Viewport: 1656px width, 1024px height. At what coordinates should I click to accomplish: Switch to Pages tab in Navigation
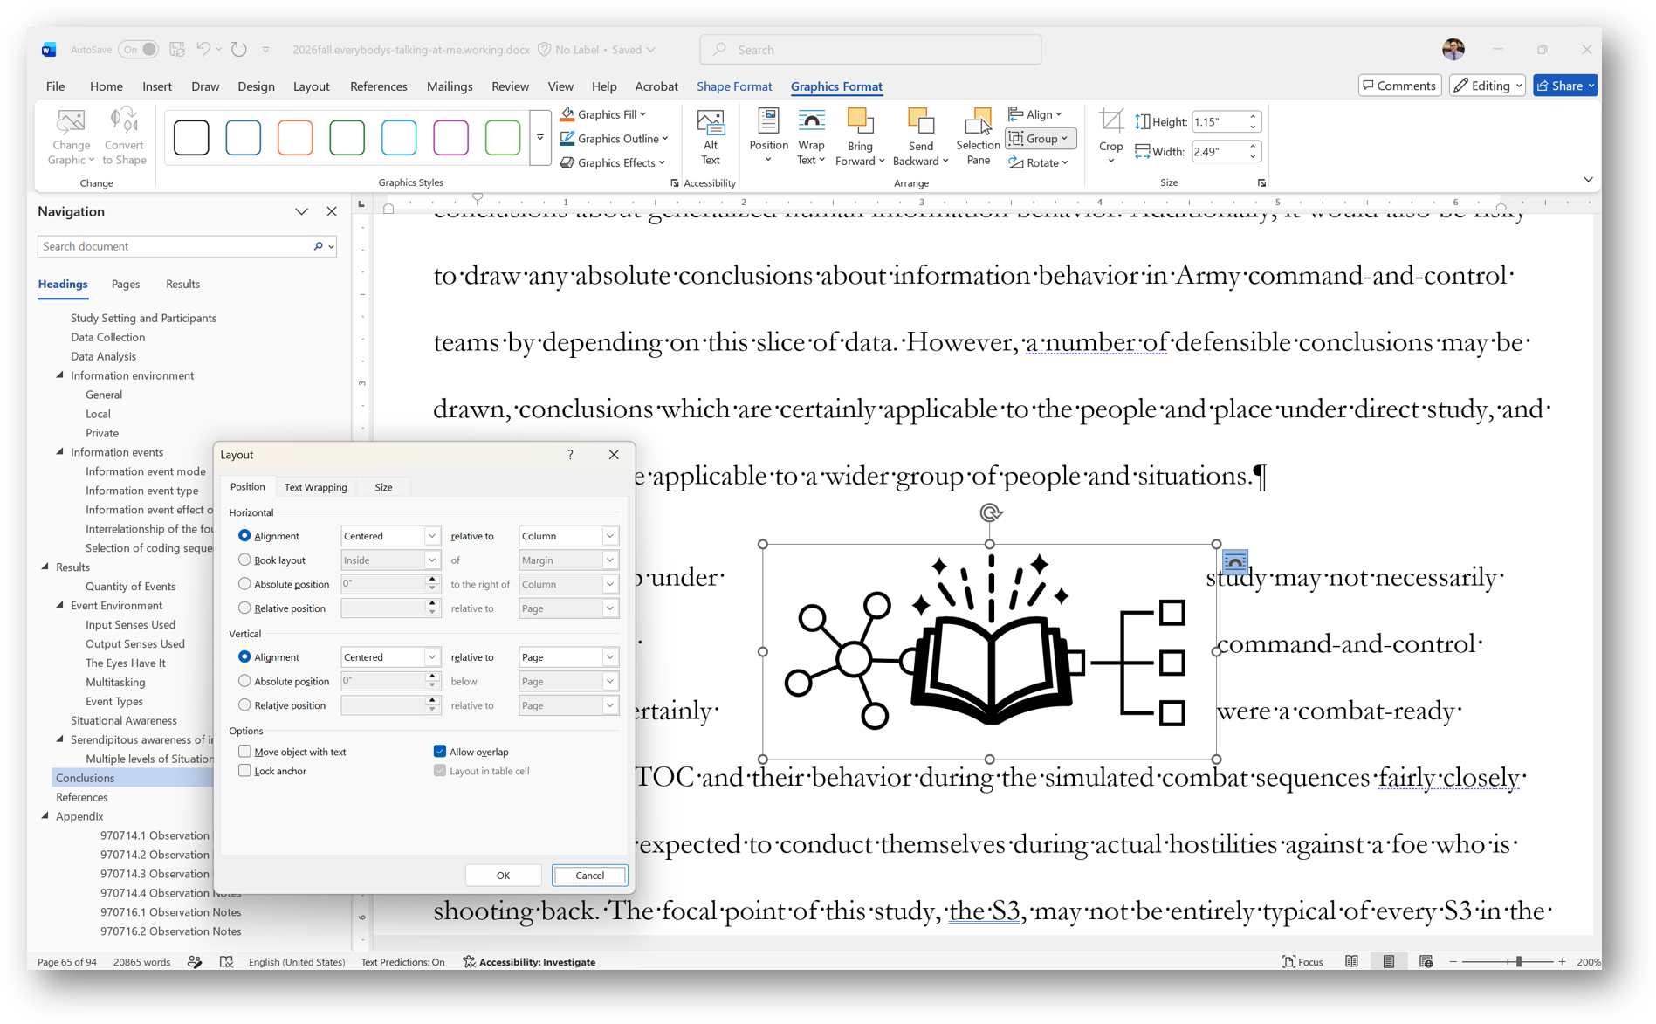[126, 285]
